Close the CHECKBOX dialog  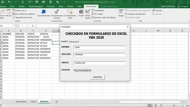128,27
